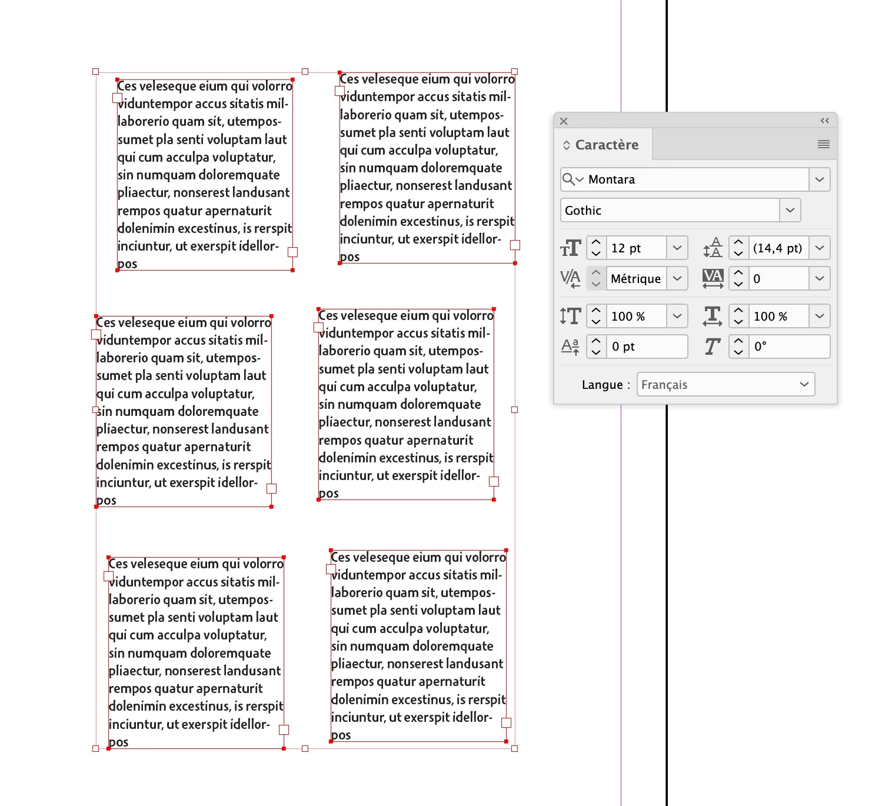Click the out port of the top-left text frame

pos(292,252)
